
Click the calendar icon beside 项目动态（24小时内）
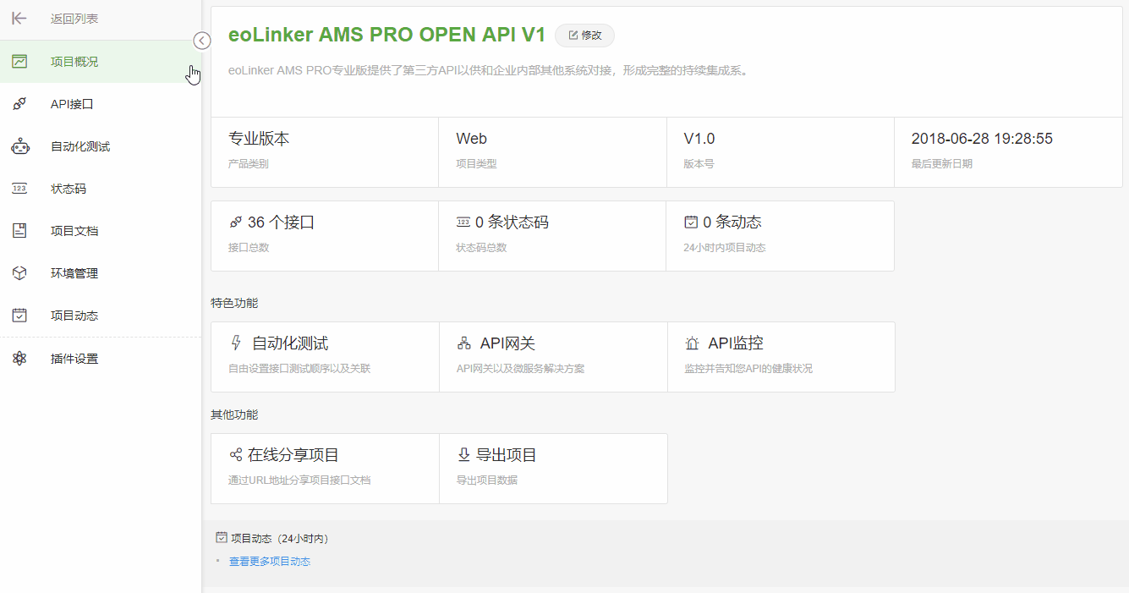point(222,537)
